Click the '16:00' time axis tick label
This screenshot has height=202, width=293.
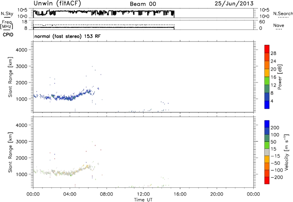pos(180,194)
